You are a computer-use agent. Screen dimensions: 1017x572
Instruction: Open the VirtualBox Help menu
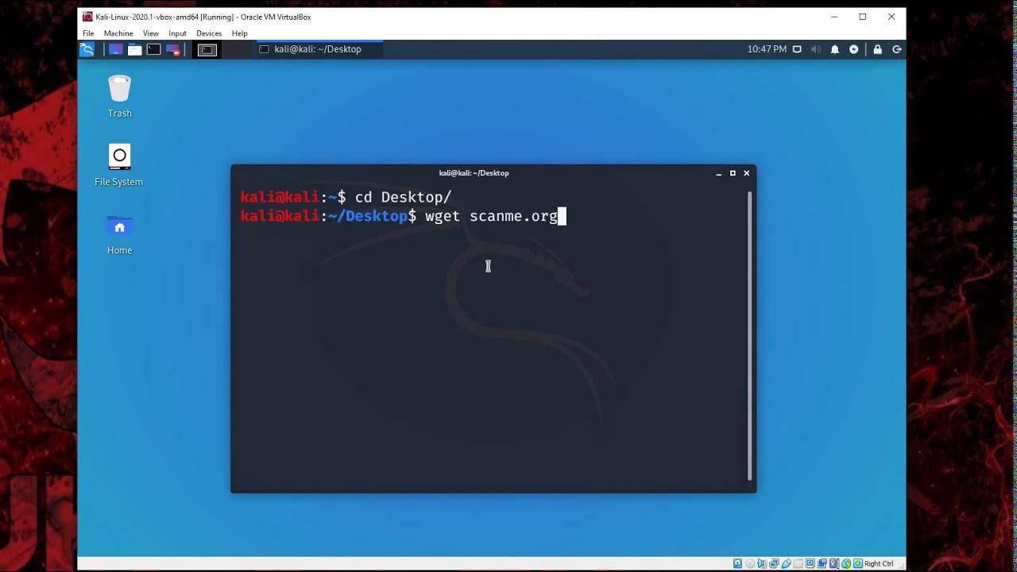pos(239,33)
